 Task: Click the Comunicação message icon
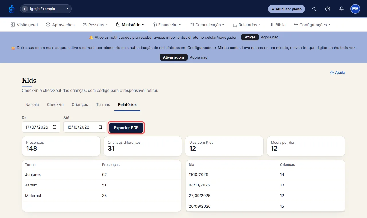click(x=192, y=25)
